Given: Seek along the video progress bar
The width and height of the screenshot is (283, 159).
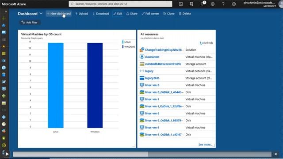Looking at the screenshot, I should [142, 154].
